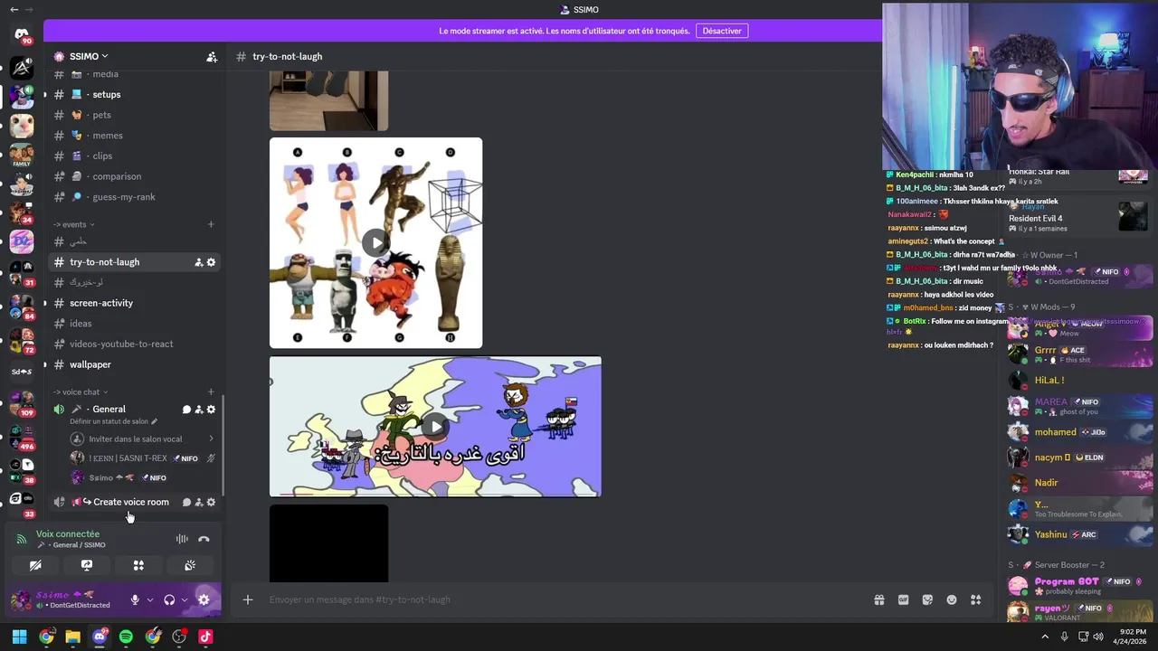The width and height of the screenshot is (1158, 651).
Task: Disconnect from voice with the hang-up icon
Action: 204,539
